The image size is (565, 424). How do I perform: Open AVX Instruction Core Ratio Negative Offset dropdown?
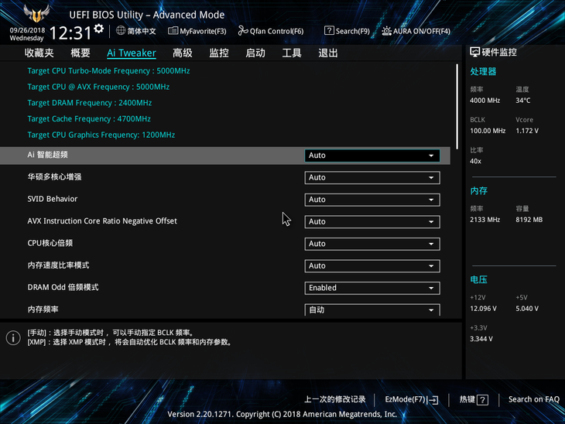pyautogui.click(x=372, y=221)
